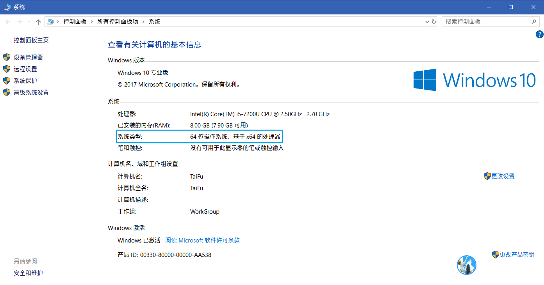Click shield icon beside 更改设置
544x285 pixels.
click(487, 176)
